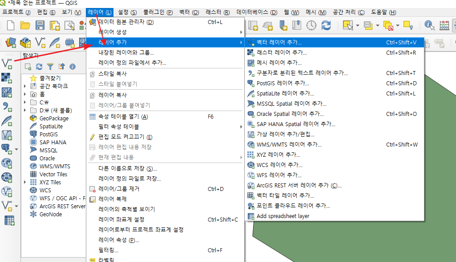
Task: Click Add Vector Layer icon in the left sidebar
Action: [7, 64]
